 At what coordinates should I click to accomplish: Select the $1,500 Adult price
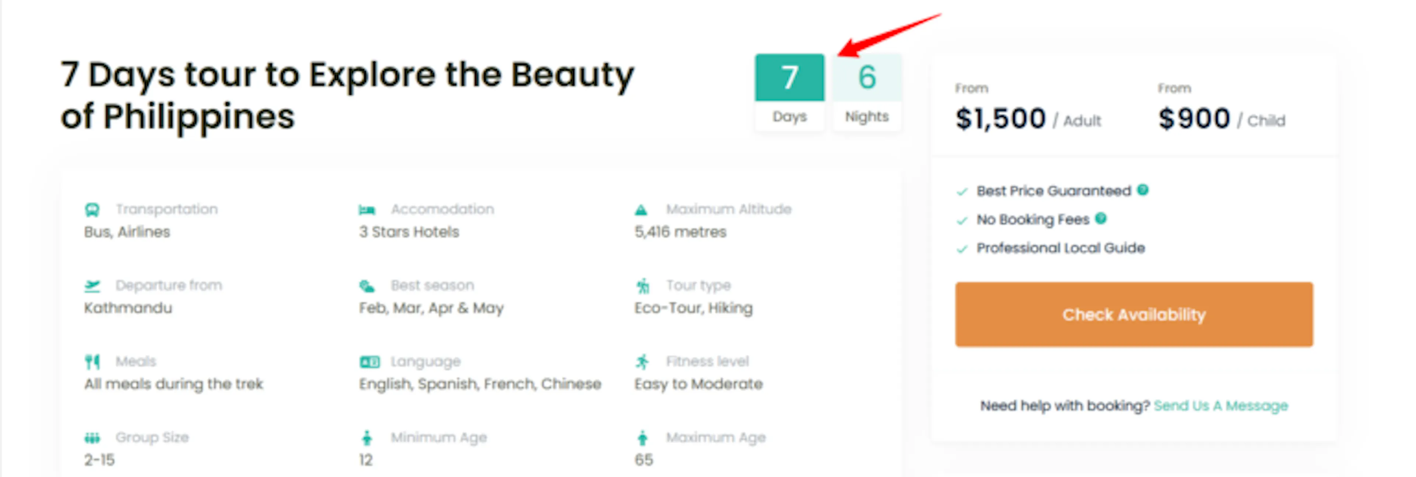[1028, 119]
